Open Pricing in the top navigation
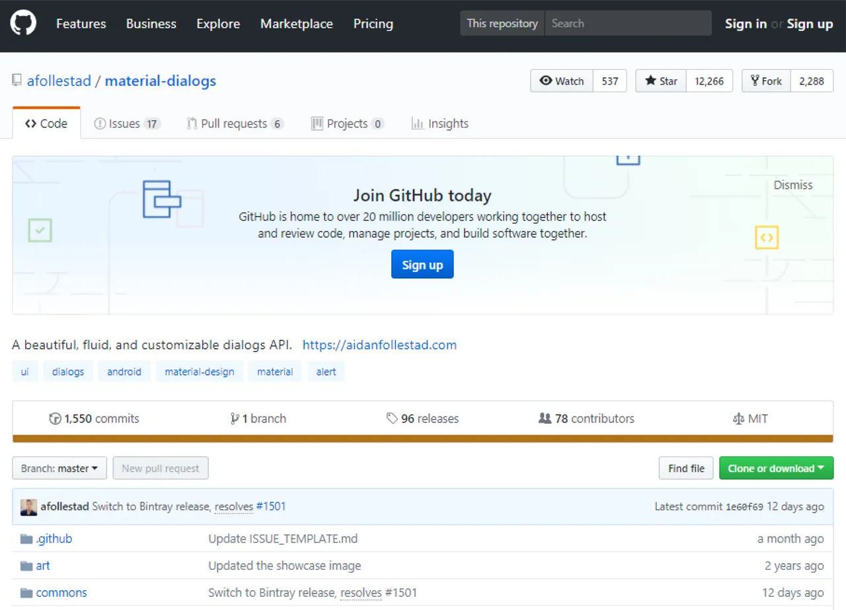 tap(373, 24)
